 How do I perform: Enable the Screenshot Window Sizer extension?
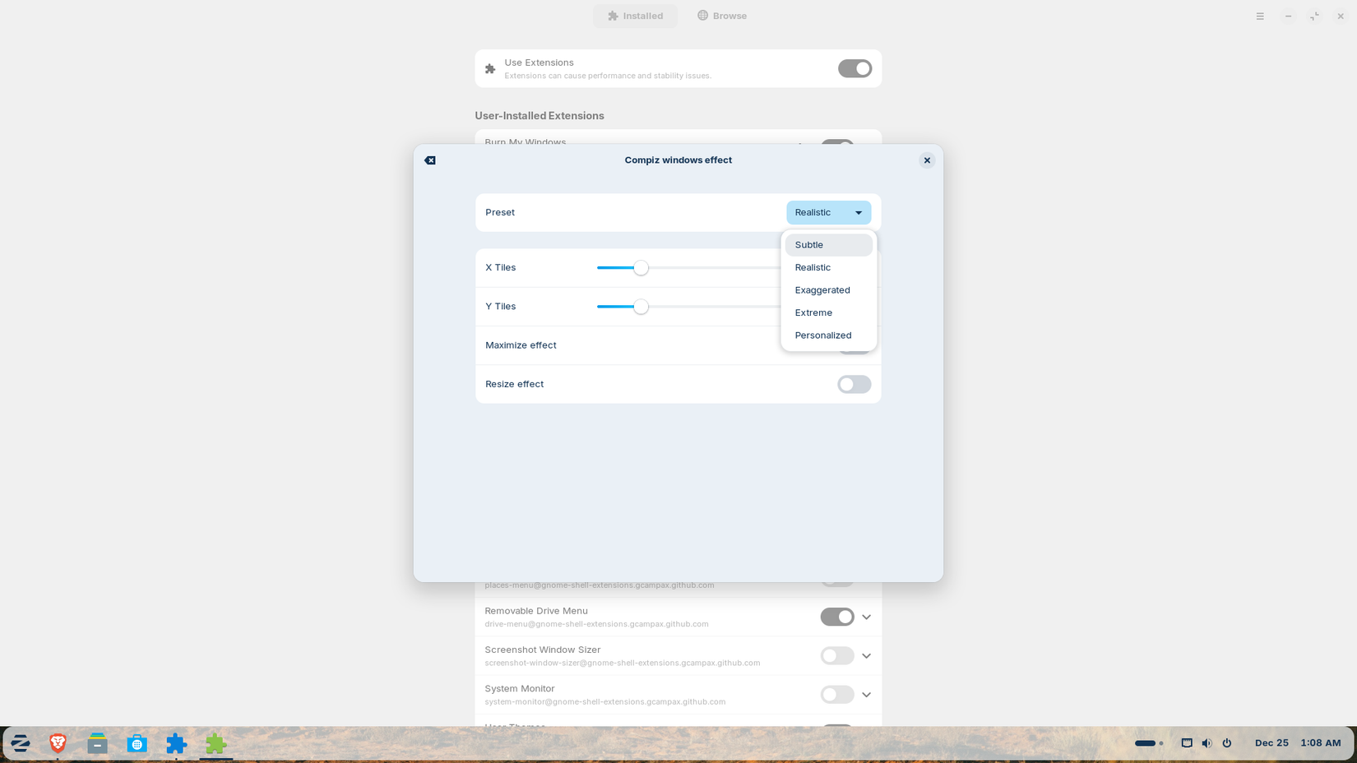[836, 656]
